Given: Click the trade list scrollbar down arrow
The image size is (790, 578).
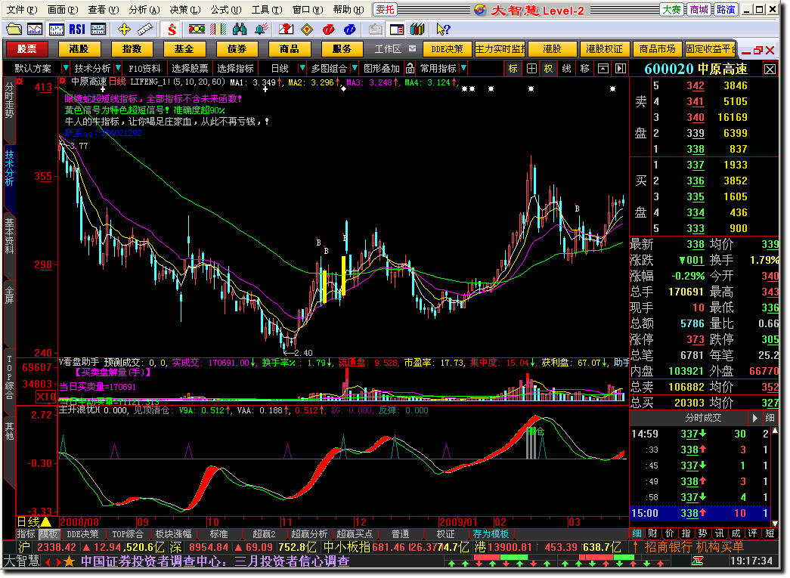Looking at the screenshot, I should pyautogui.click(x=775, y=523).
